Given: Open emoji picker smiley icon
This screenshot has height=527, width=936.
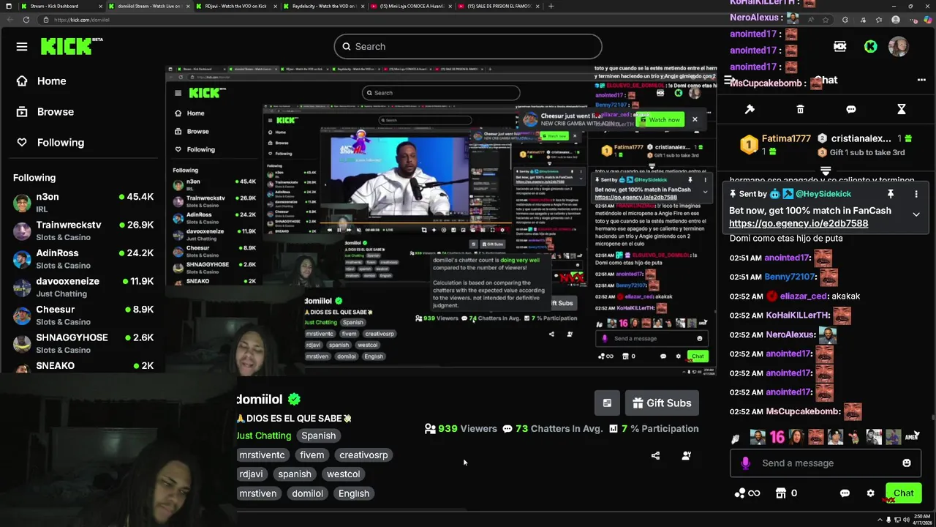Looking at the screenshot, I should tap(907, 463).
